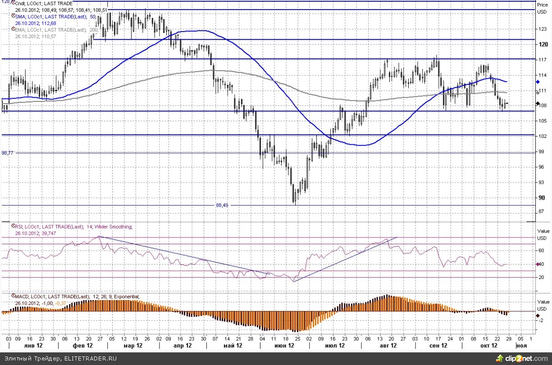The width and height of the screenshot is (552, 365).
Task: Click the purple RSI value diamond marker
Action: [538, 264]
